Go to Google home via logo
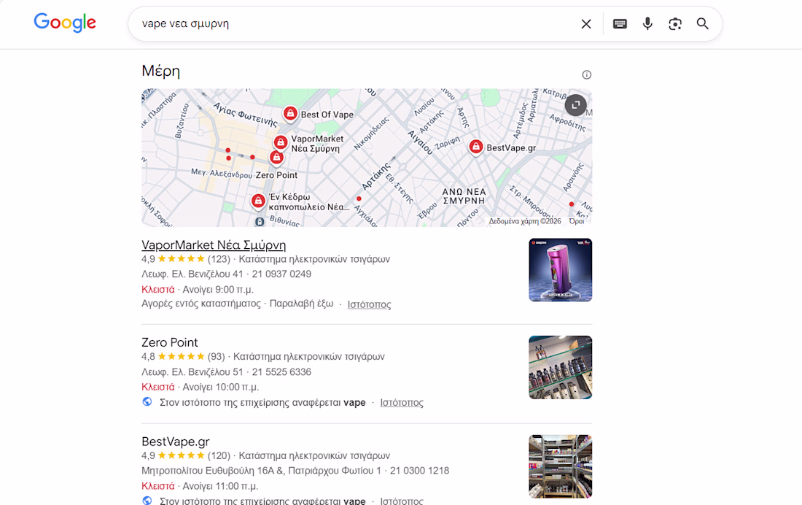 click(x=65, y=23)
